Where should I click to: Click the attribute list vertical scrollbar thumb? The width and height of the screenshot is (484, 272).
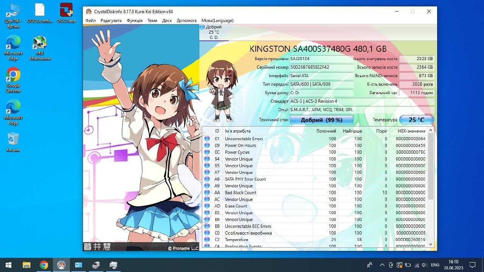431,166
